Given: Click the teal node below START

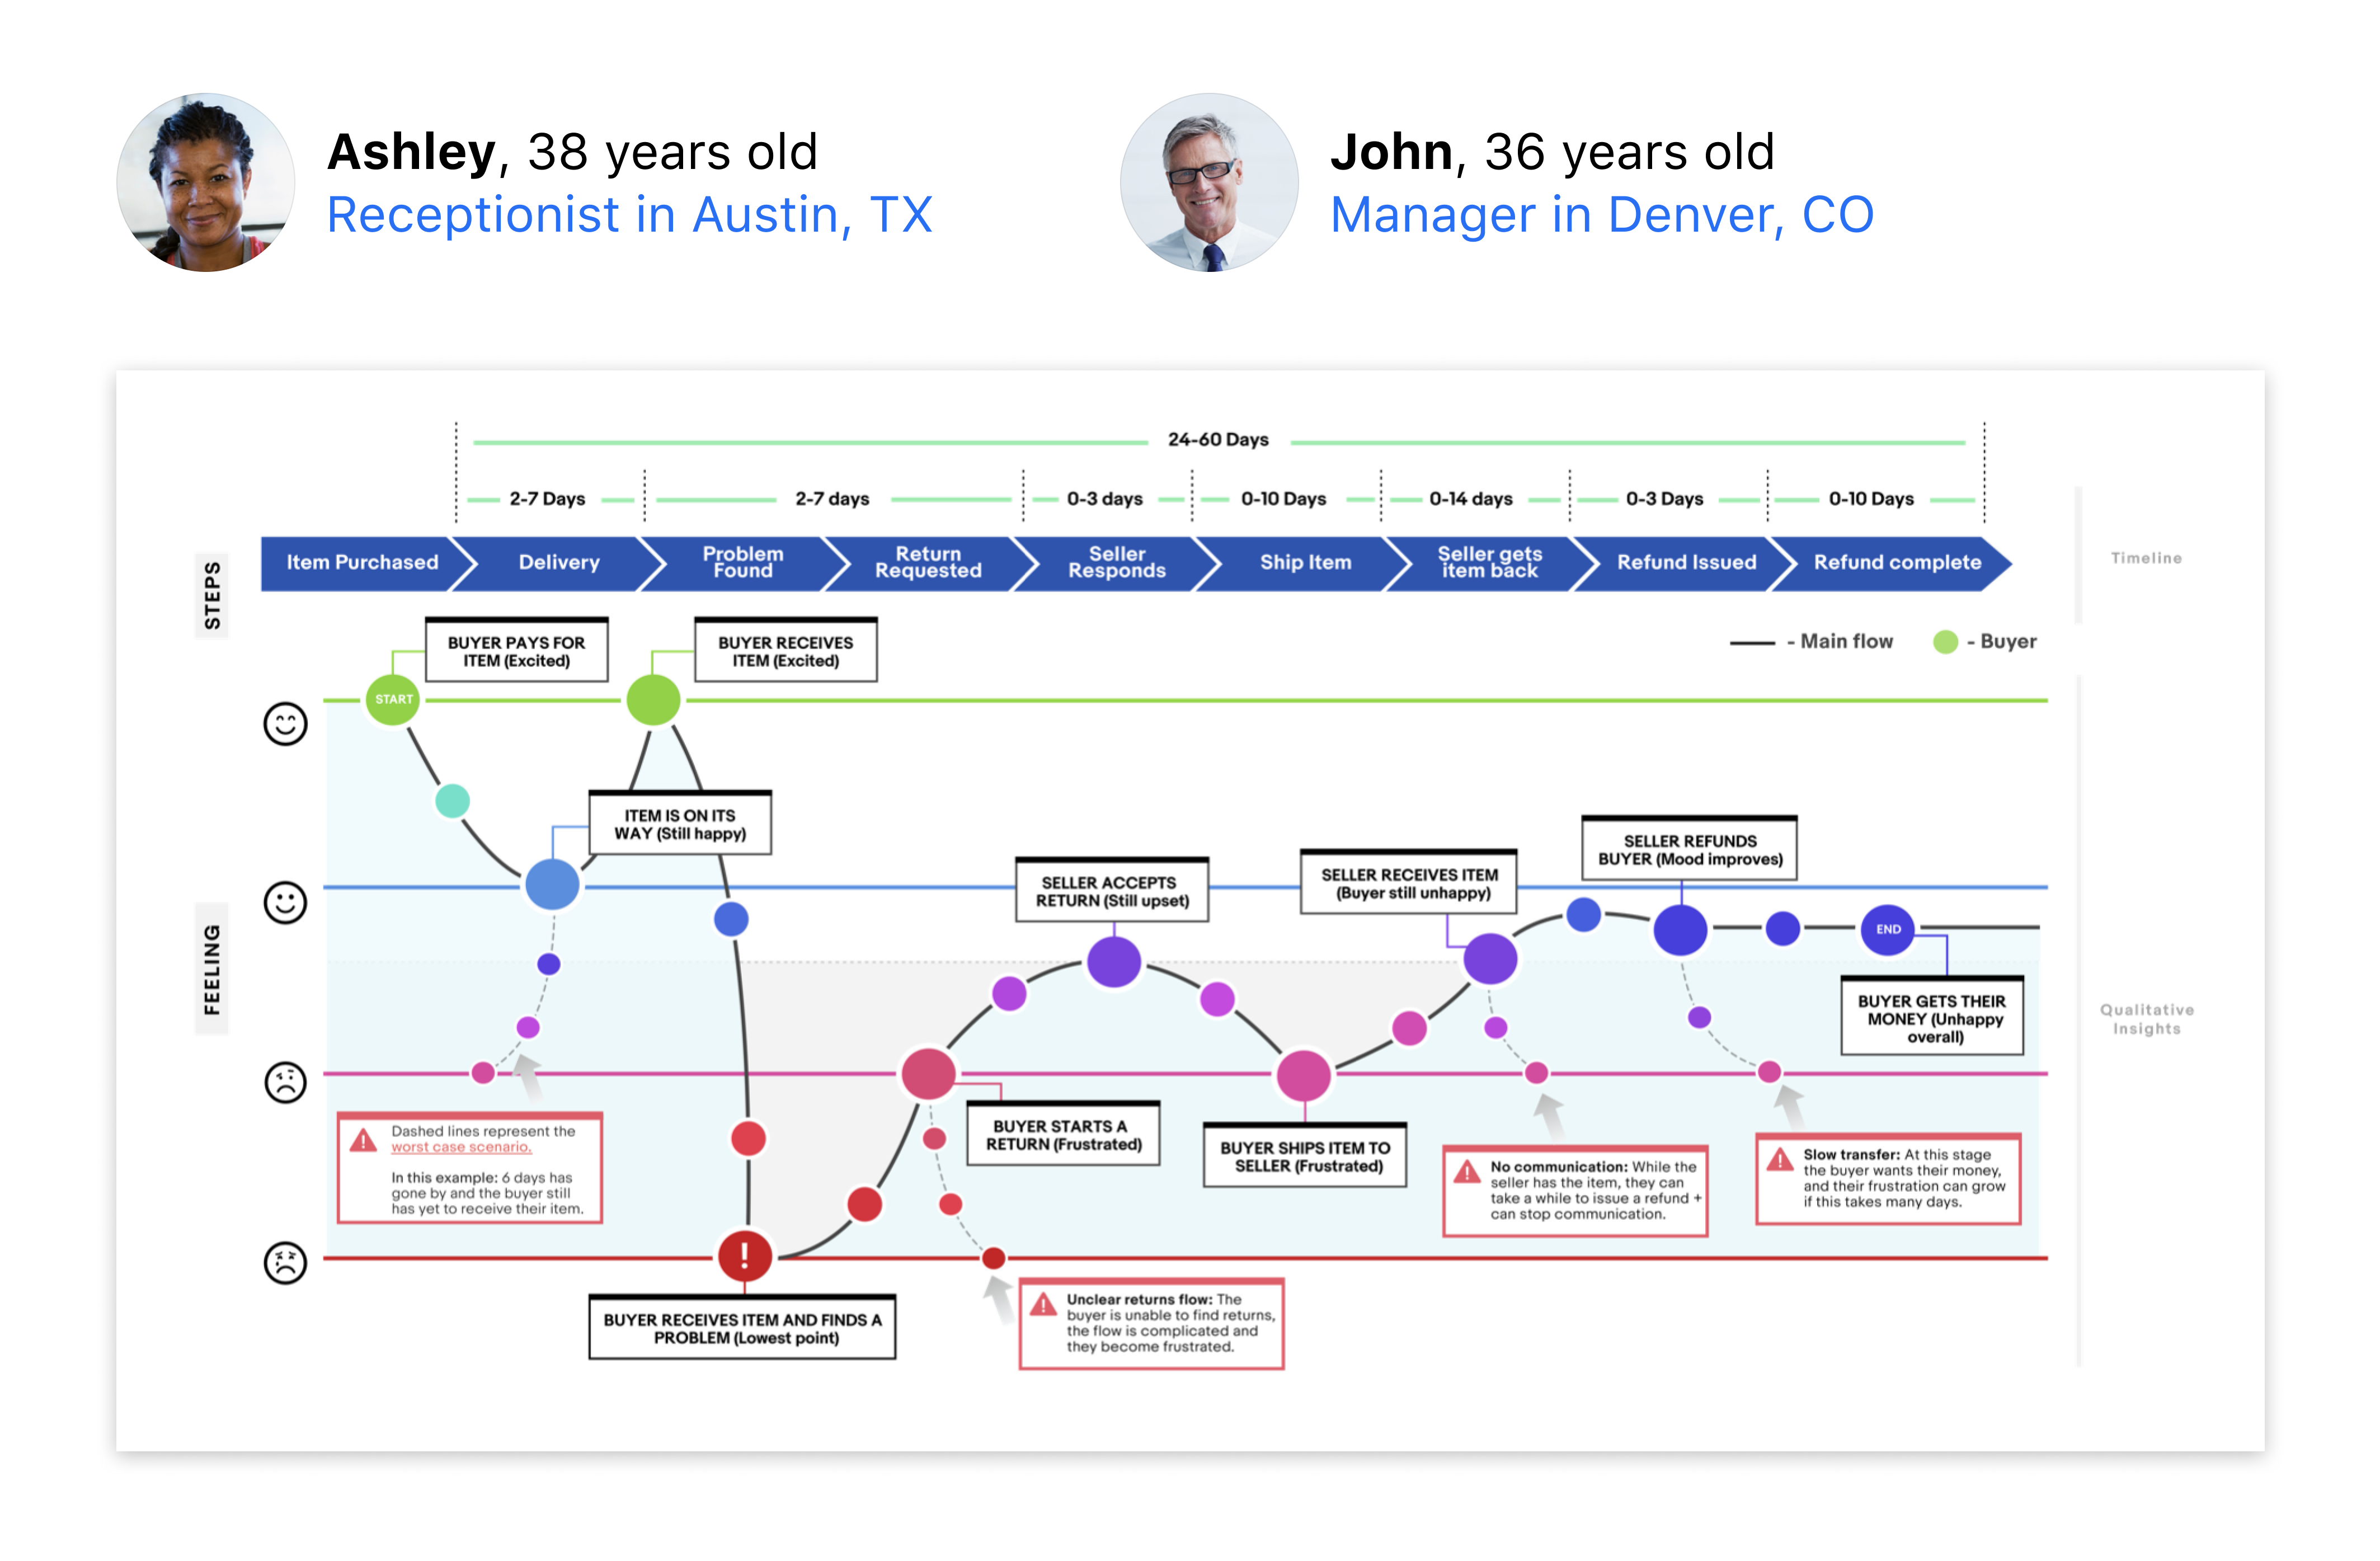Looking at the screenshot, I should 453,801.
